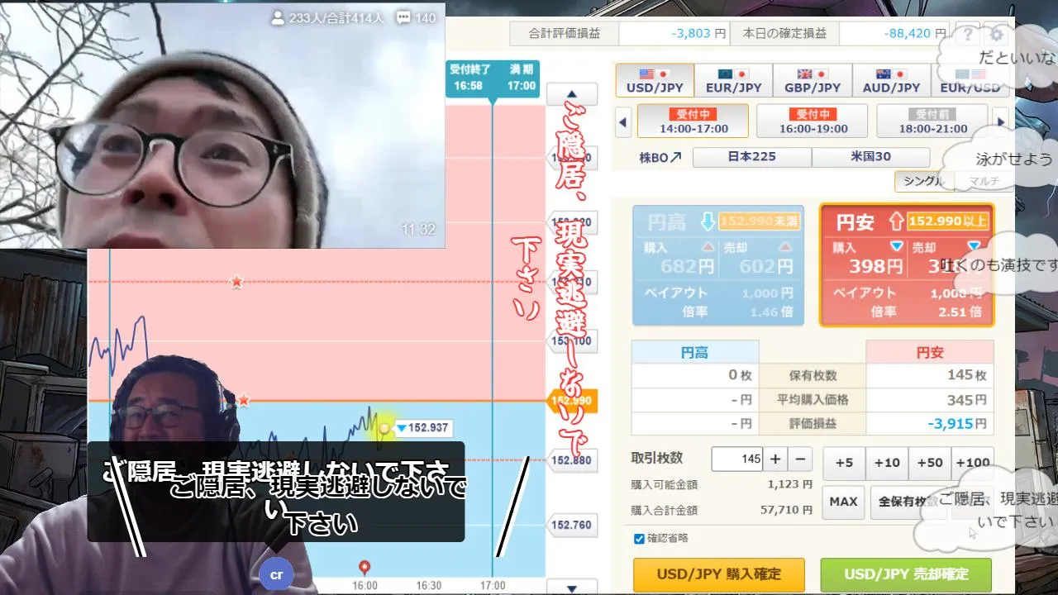1058x595 pixels.
Task: Select the EUR/USD currency tab
Action: coord(969,81)
